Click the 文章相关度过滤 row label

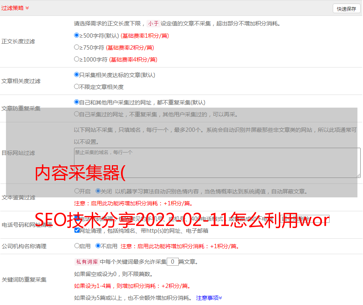click(21, 81)
